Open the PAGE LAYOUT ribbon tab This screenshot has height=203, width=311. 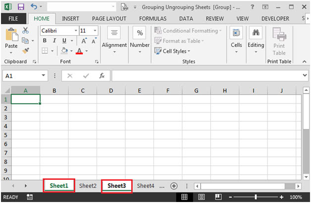tap(109, 19)
